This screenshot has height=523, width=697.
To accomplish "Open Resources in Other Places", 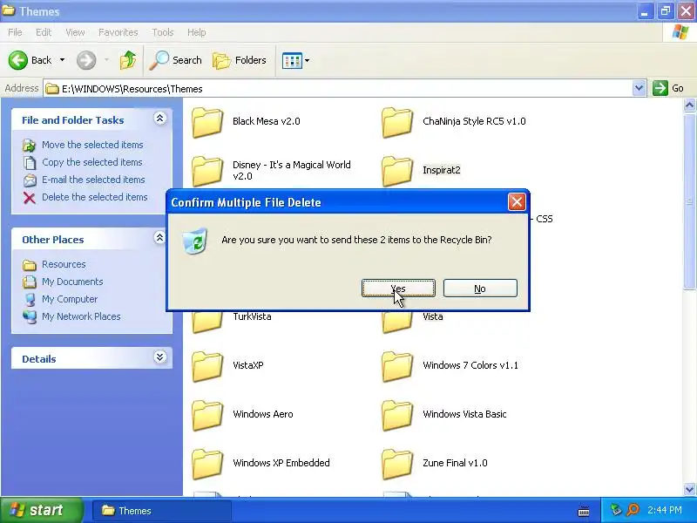I will tap(64, 264).
